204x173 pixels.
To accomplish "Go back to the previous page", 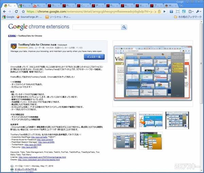I will click(4, 12).
